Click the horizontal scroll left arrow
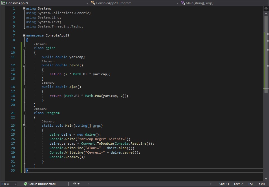The width and height of the screenshot is (269, 187). point(89,184)
